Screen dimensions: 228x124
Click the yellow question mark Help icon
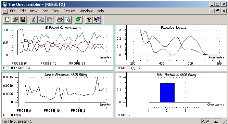(x=89, y=19)
